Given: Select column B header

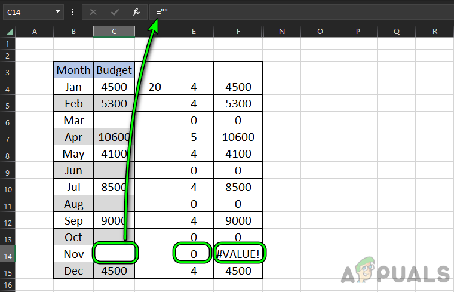Looking at the screenshot, I should [x=73, y=32].
